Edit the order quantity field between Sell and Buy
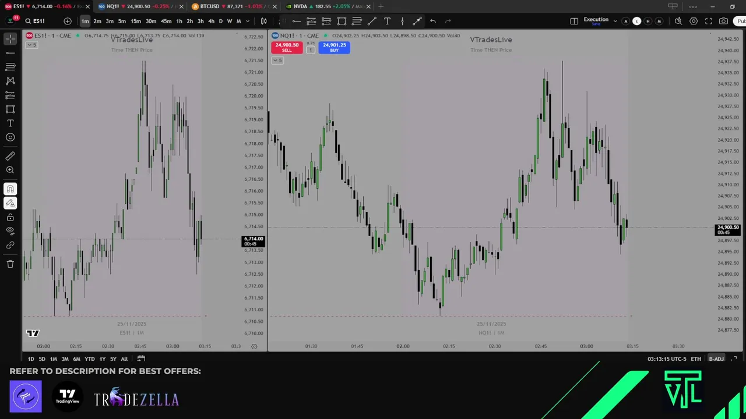This screenshot has height=419, width=746. click(311, 49)
